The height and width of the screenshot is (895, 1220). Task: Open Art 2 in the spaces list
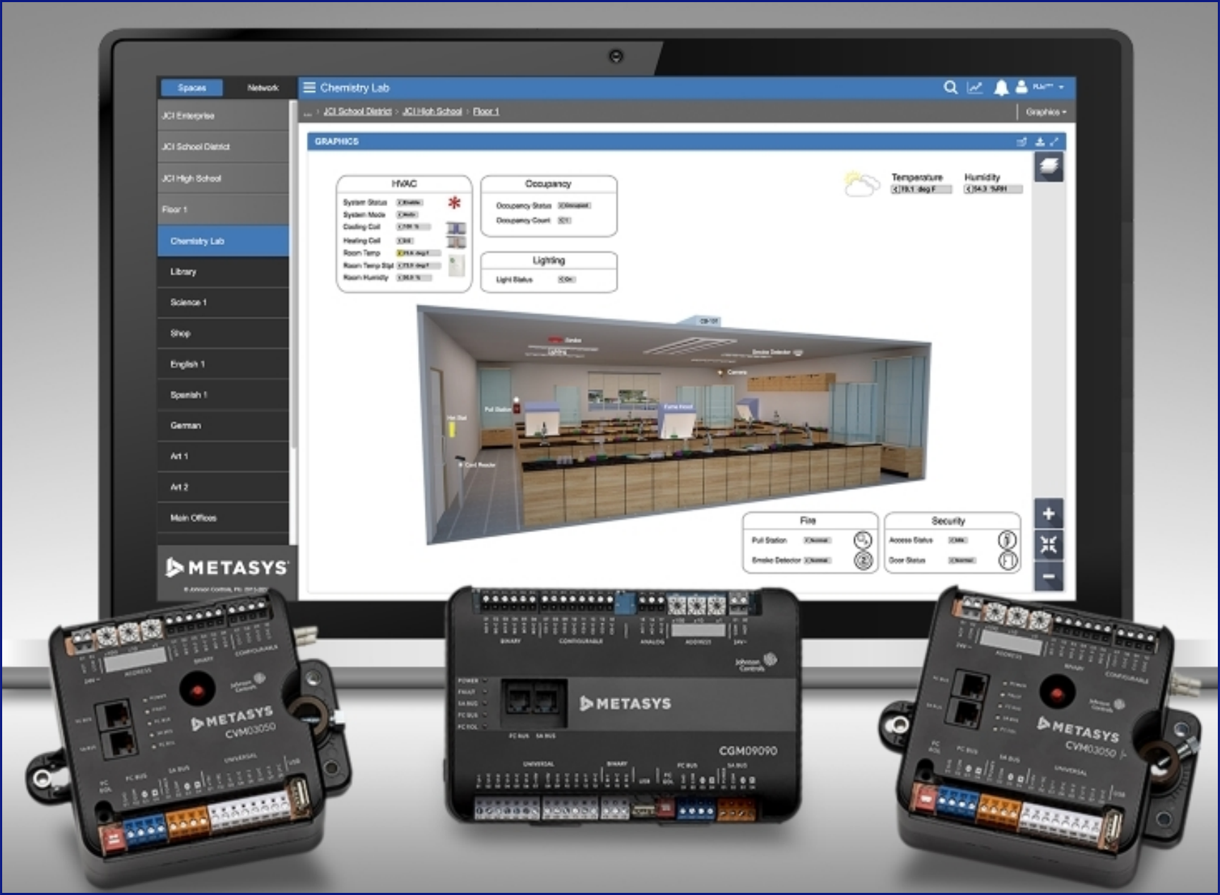(x=223, y=487)
